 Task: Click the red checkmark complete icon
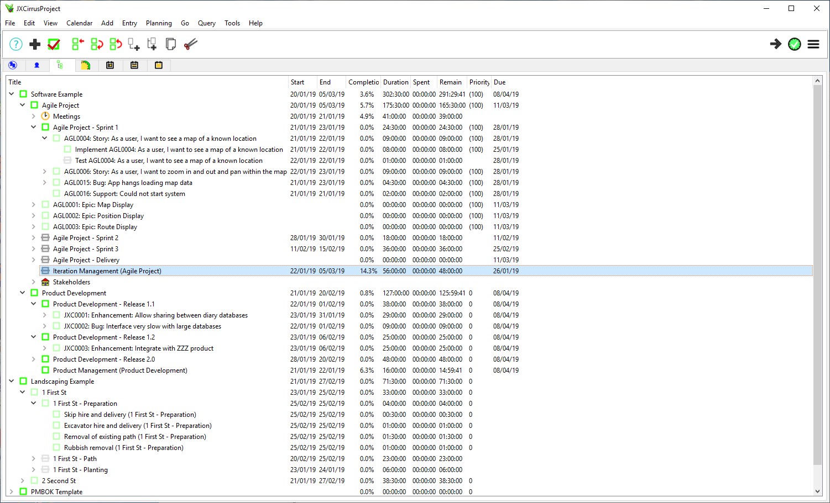click(54, 44)
